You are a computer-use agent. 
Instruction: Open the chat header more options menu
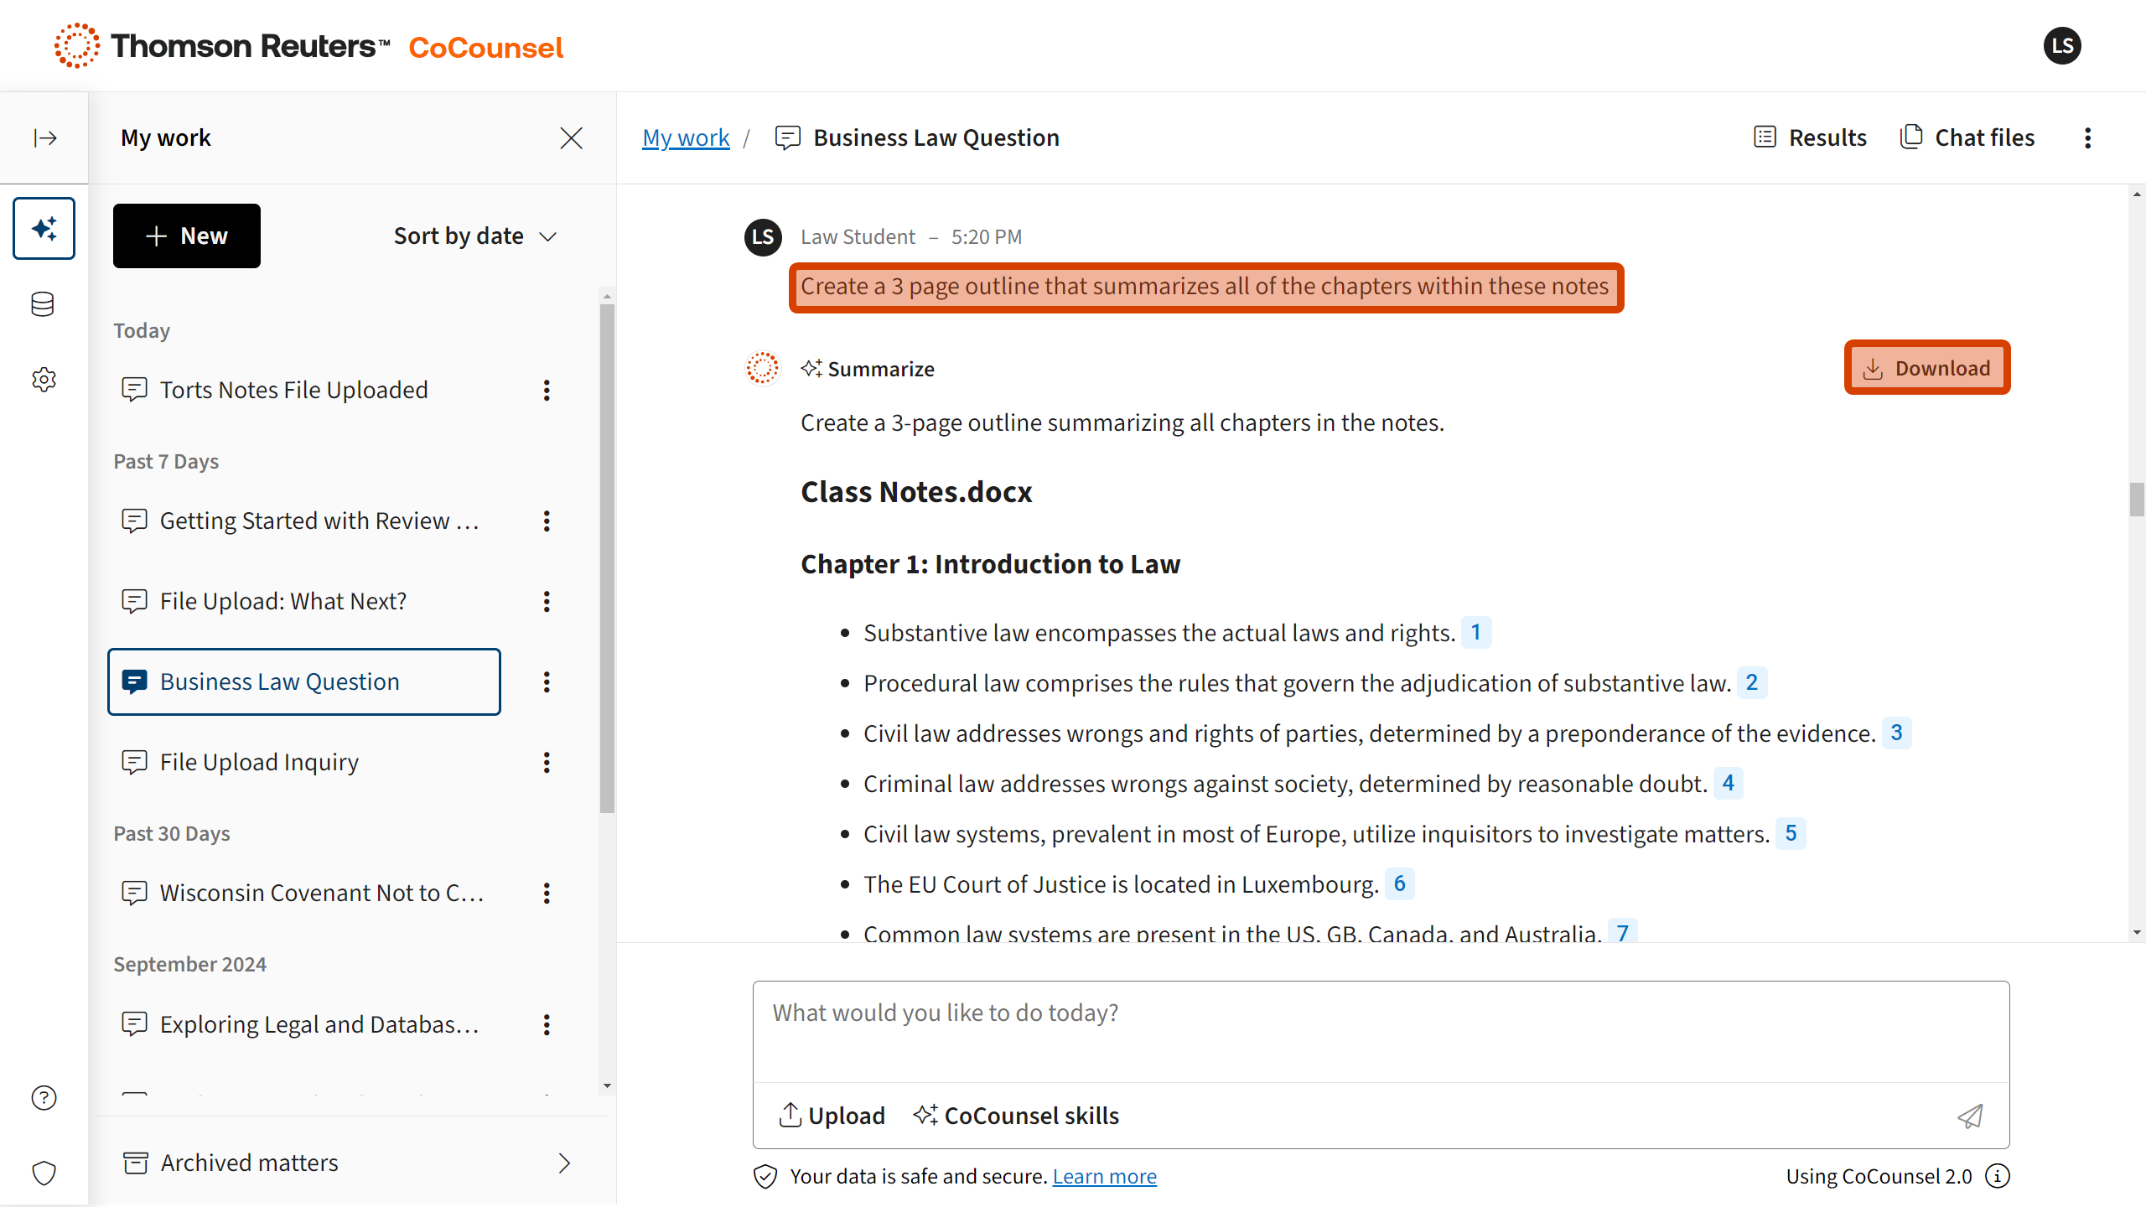2088,137
